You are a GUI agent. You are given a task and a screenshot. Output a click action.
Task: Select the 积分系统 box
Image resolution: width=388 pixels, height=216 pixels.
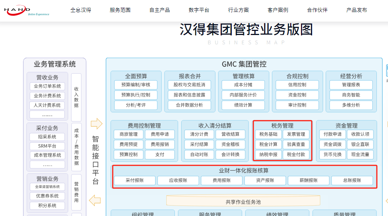coord(47,206)
